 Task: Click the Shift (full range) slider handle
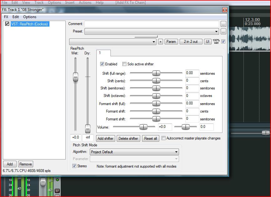point(156,73)
